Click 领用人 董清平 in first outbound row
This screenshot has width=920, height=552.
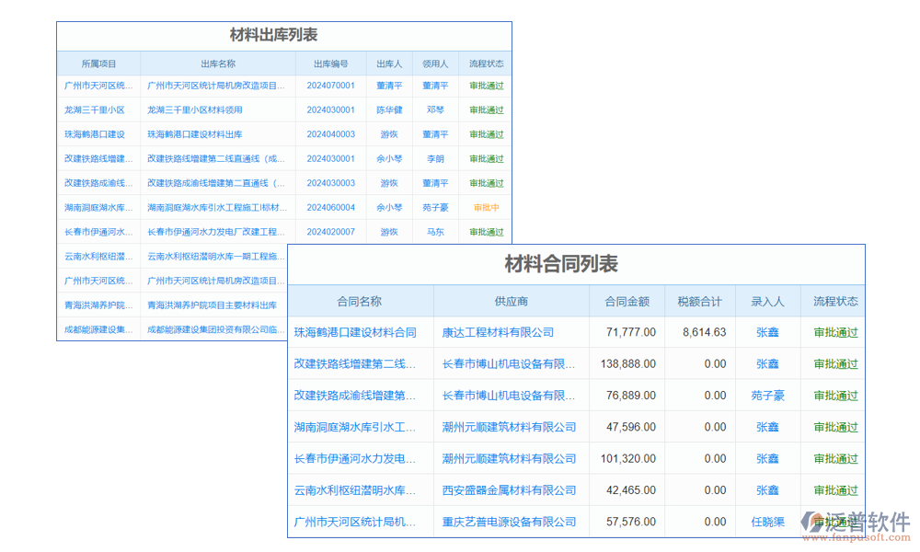(x=435, y=85)
